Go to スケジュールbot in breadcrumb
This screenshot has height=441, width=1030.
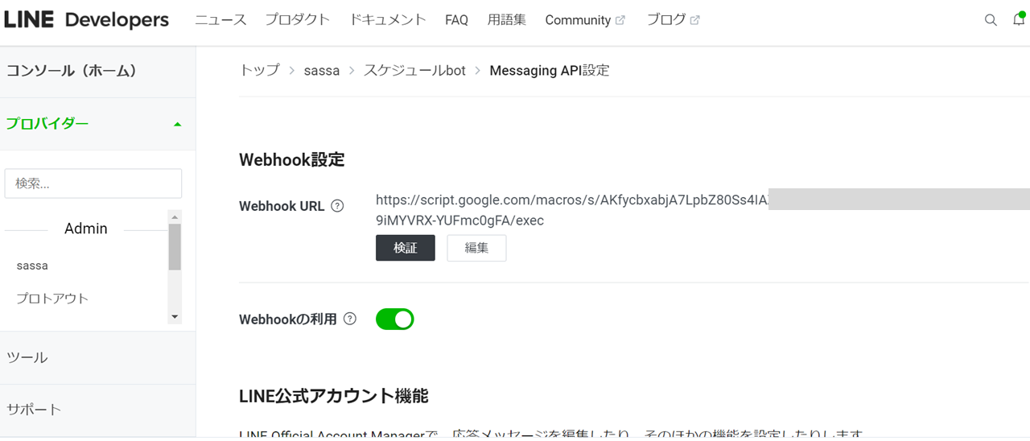point(414,70)
